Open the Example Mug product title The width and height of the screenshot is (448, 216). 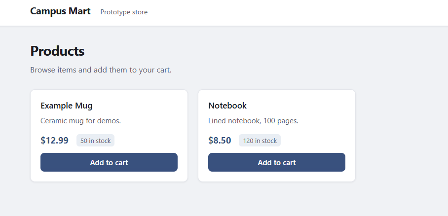tap(66, 106)
